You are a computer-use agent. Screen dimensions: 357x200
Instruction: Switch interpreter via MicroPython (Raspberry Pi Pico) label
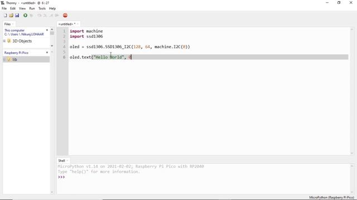pyautogui.click(x=332, y=198)
